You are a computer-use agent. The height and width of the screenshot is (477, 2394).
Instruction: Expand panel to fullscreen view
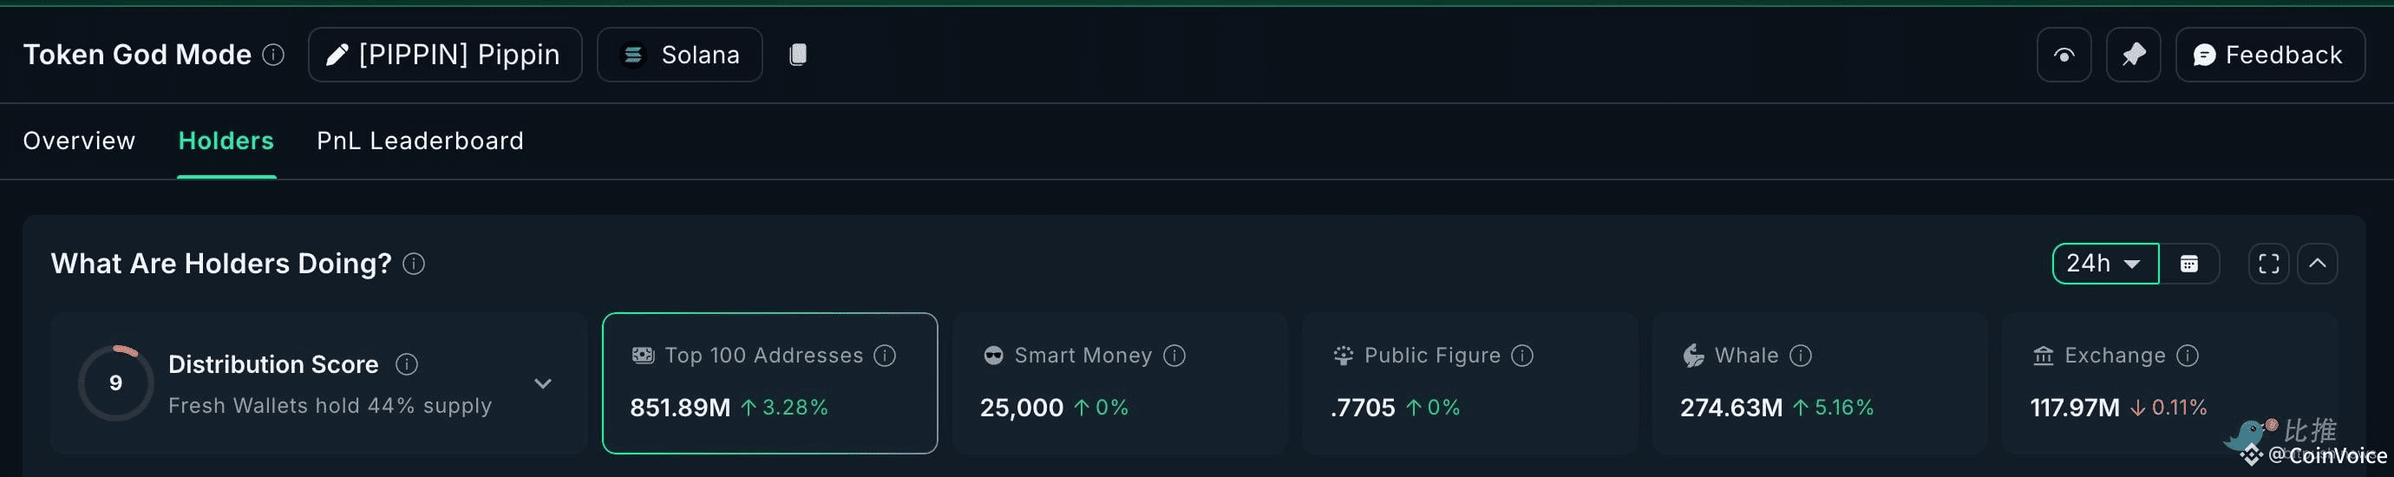point(2268,263)
